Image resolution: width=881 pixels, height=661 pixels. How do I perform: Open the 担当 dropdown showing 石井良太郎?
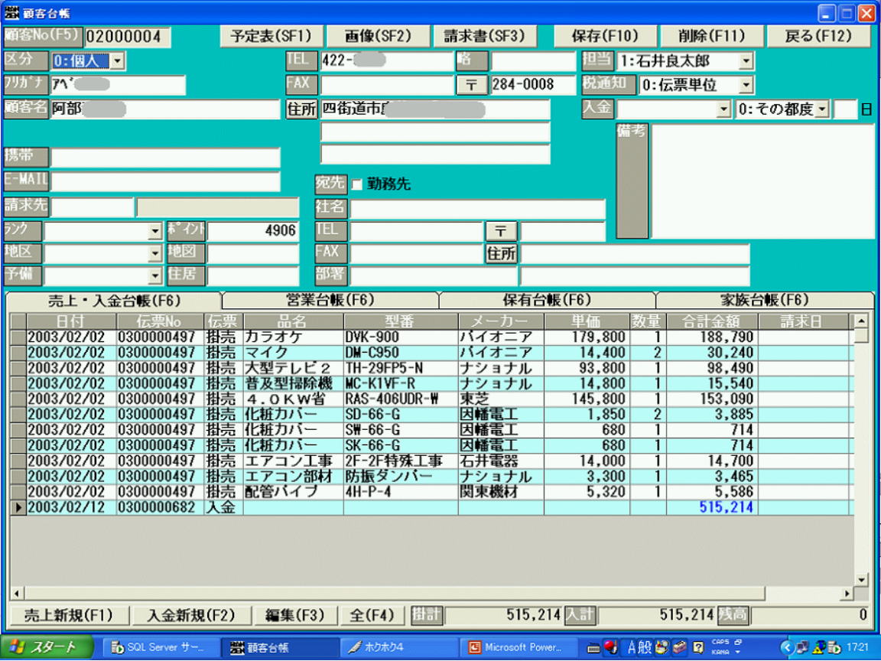pyautogui.click(x=746, y=60)
